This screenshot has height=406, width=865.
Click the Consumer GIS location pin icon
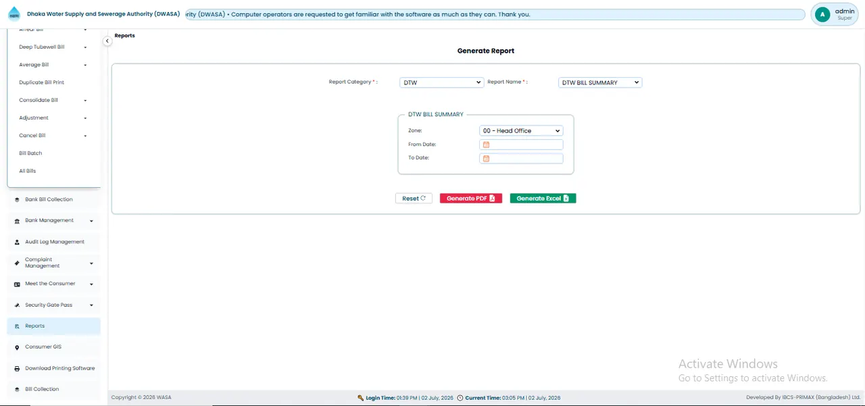(x=17, y=347)
